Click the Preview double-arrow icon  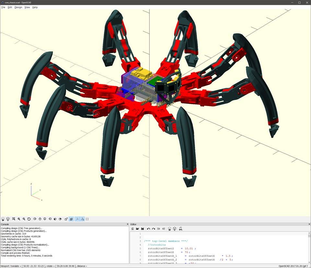click(x=169, y=229)
